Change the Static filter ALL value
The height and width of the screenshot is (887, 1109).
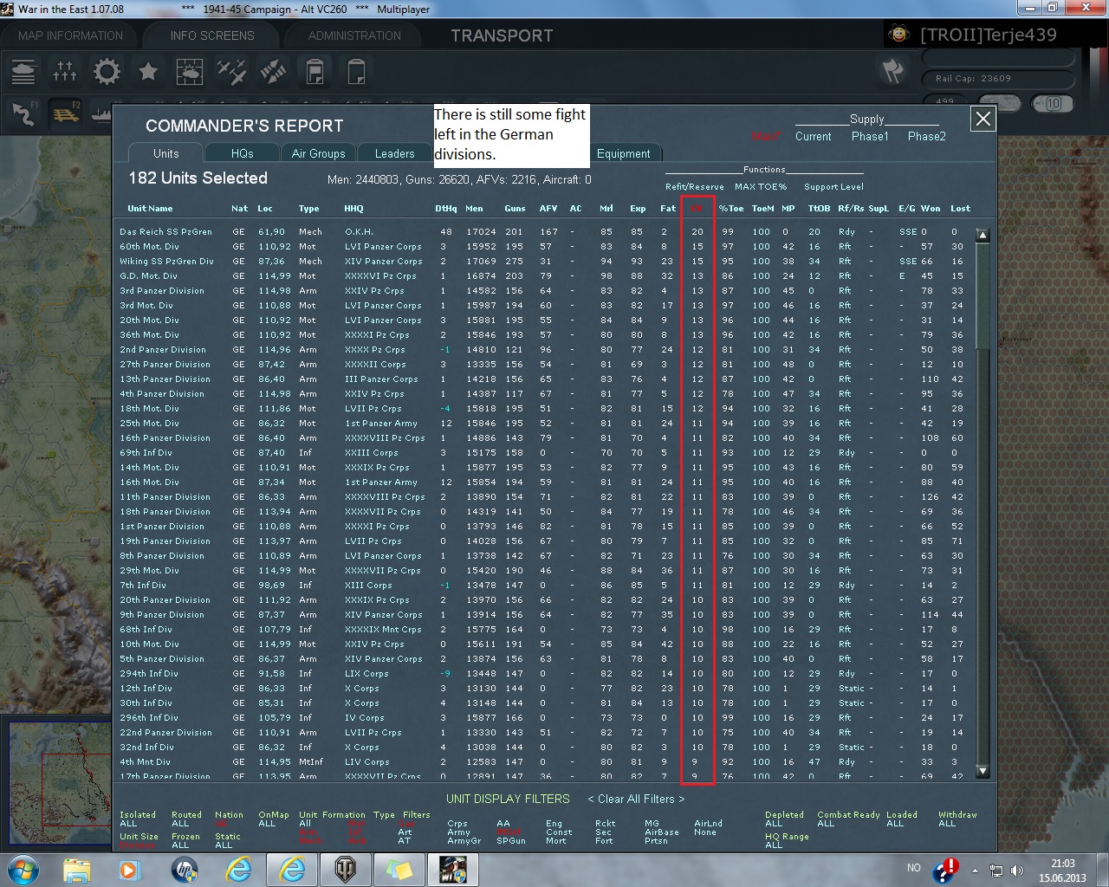[224, 845]
